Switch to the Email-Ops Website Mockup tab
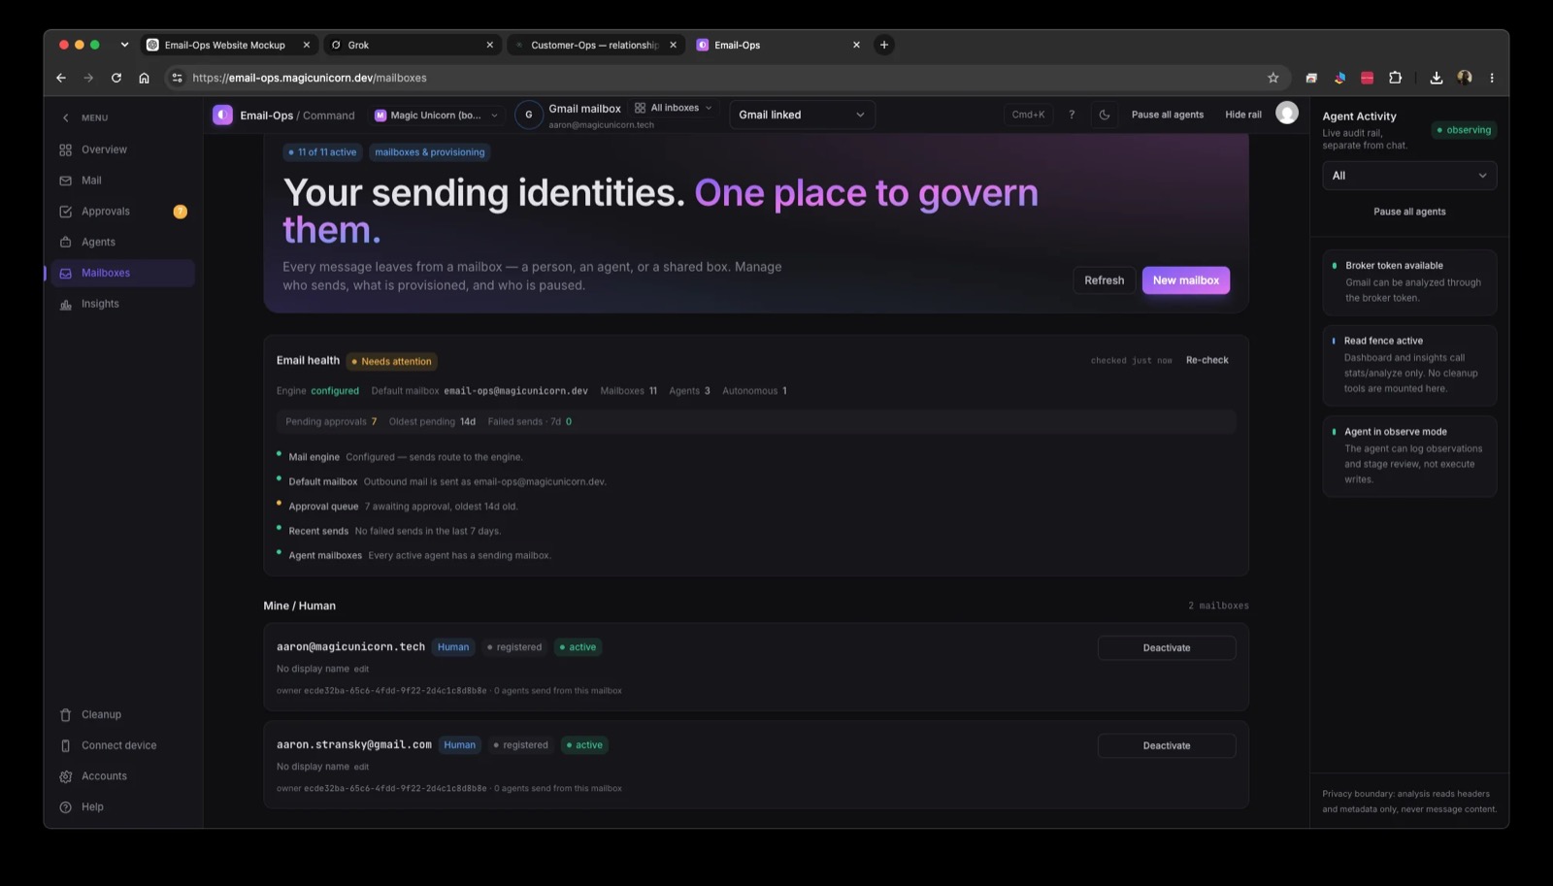Image resolution: width=1553 pixels, height=886 pixels. [x=227, y=45]
